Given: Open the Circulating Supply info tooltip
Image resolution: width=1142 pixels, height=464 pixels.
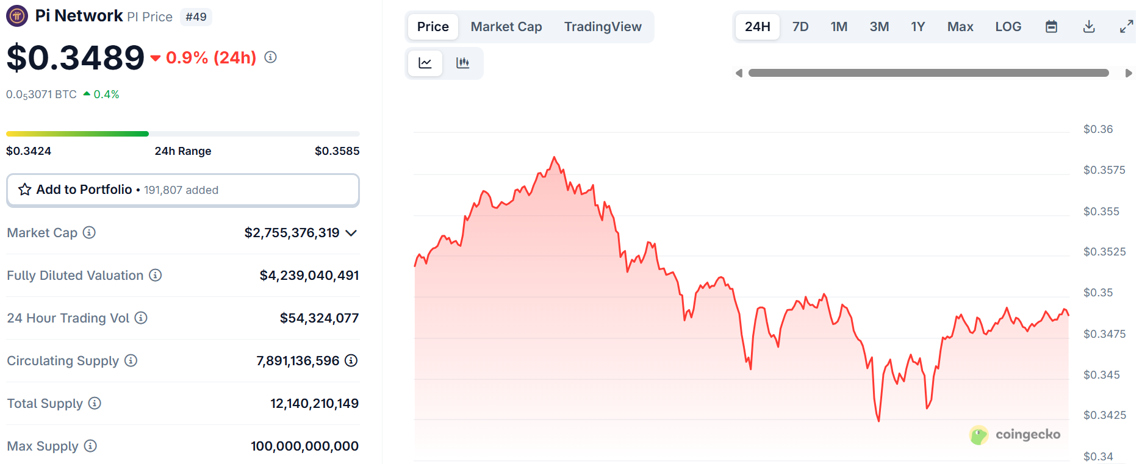Looking at the screenshot, I should [131, 360].
